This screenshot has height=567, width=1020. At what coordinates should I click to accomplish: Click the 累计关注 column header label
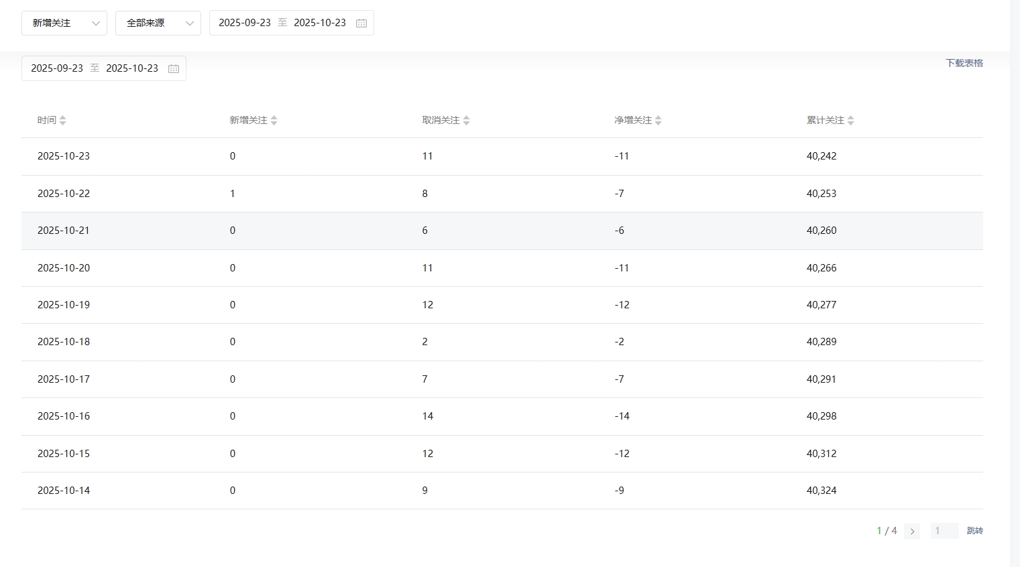coord(825,121)
